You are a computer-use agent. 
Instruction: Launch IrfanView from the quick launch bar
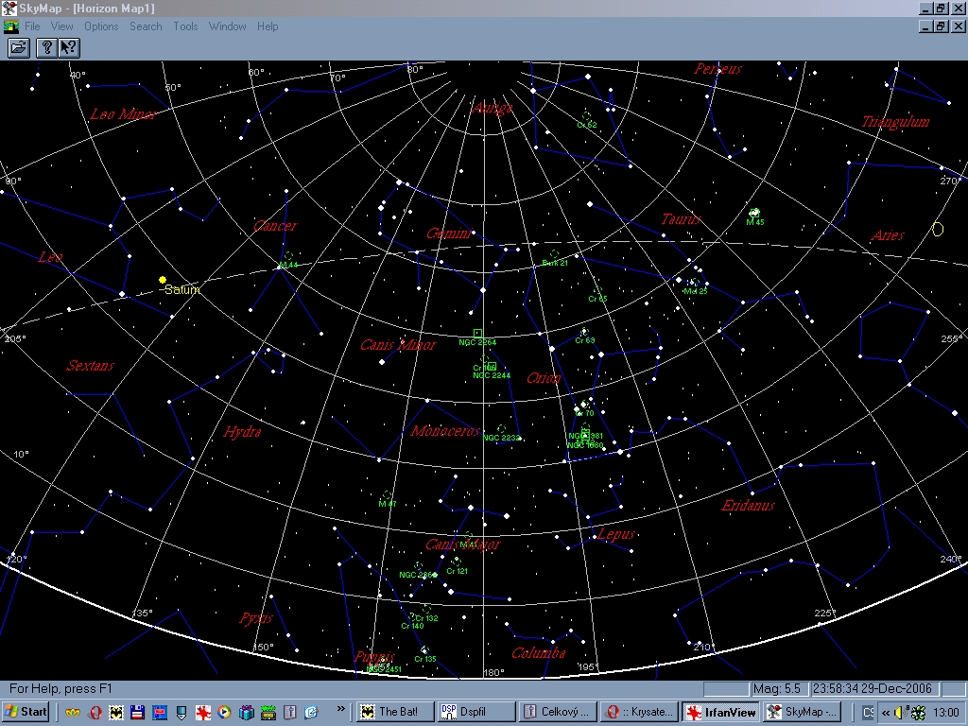202,713
